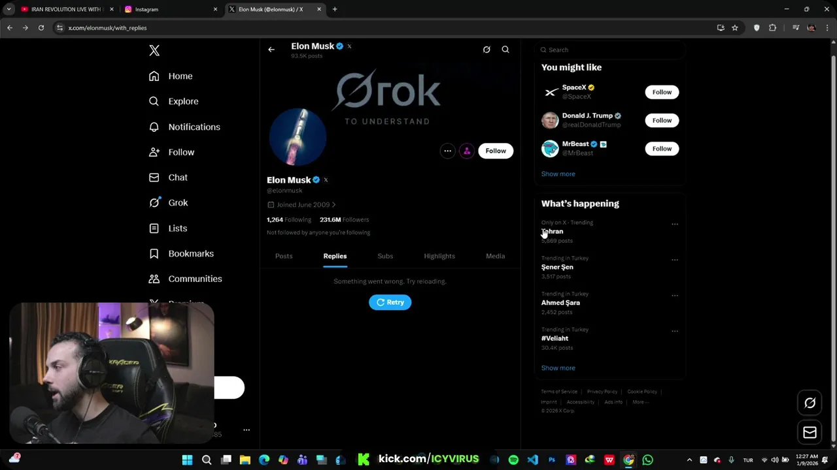Open Chat in the X sidebar

pyautogui.click(x=168, y=178)
